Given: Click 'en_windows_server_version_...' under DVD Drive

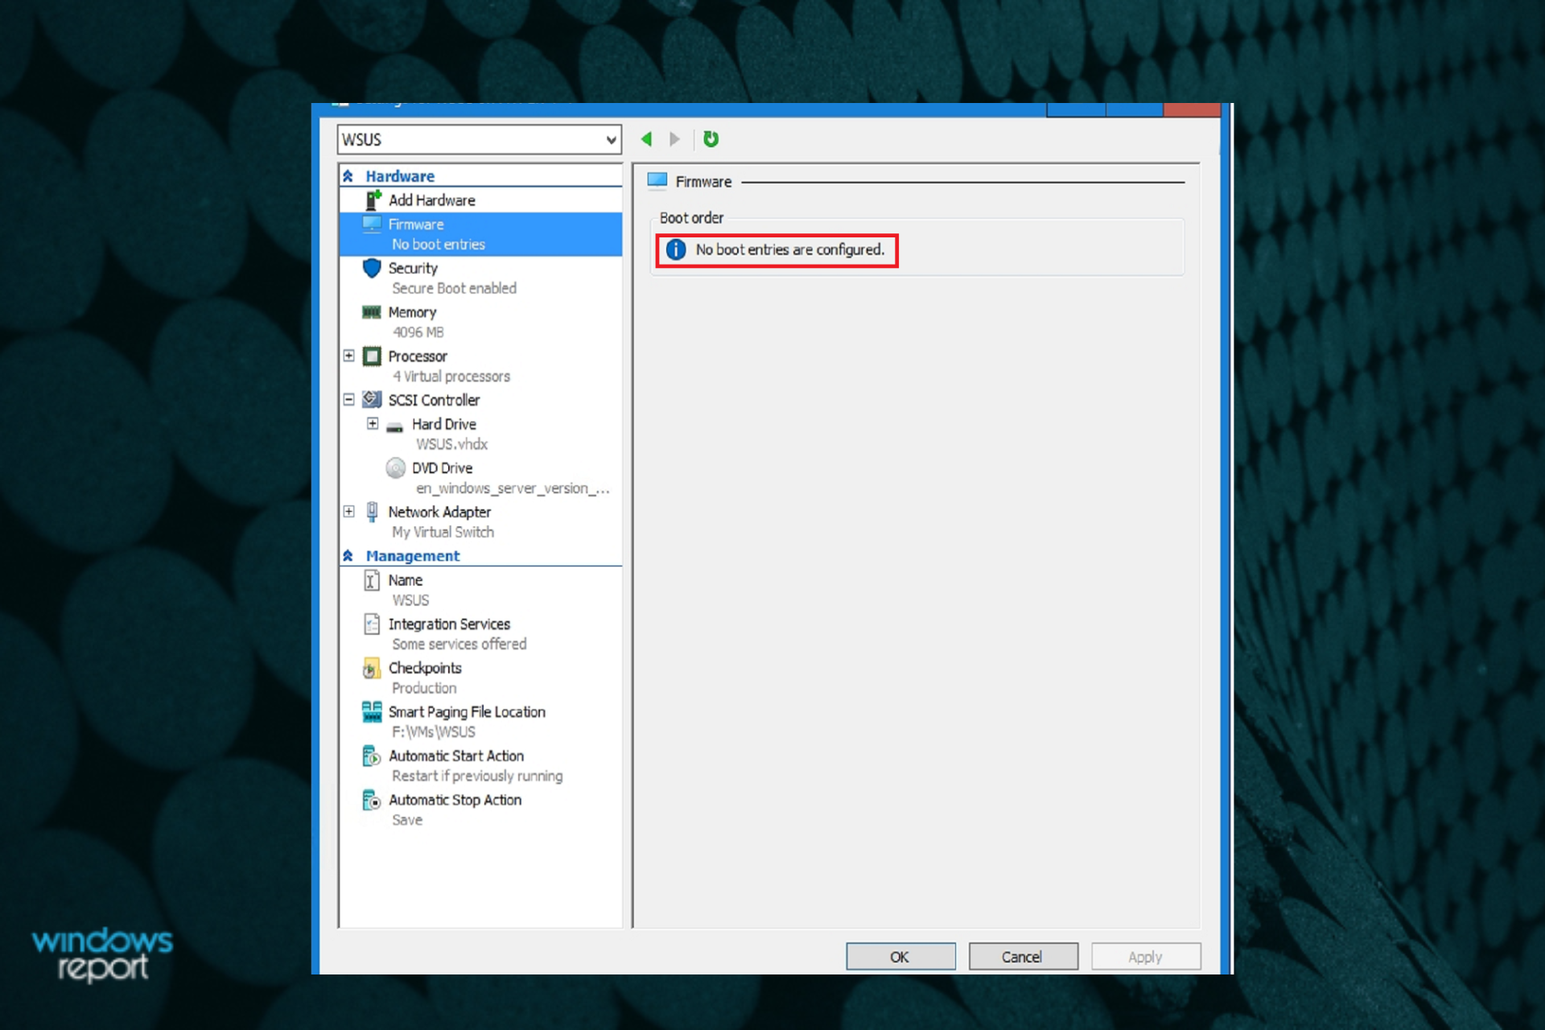Looking at the screenshot, I should (x=513, y=488).
